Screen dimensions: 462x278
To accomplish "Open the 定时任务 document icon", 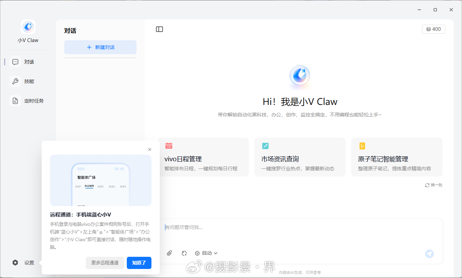I will (15, 101).
